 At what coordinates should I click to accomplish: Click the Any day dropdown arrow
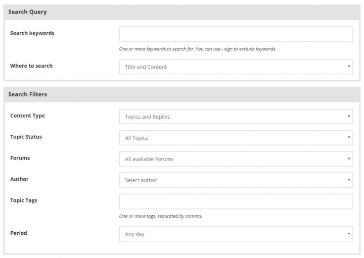[x=349, y=234]
